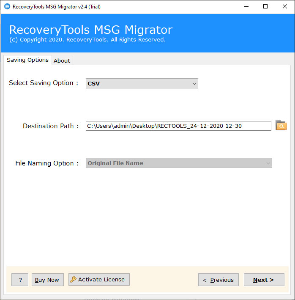Image resolution: width=295 pixels, height=300 pixels.
Task: Click the copyright 2020 RecoveryTools text
Action: 87,40
